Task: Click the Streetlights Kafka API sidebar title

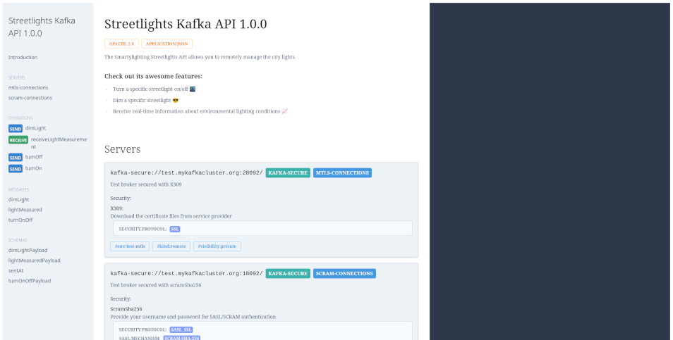Action: pyautogui.click(x=42, y=27)
